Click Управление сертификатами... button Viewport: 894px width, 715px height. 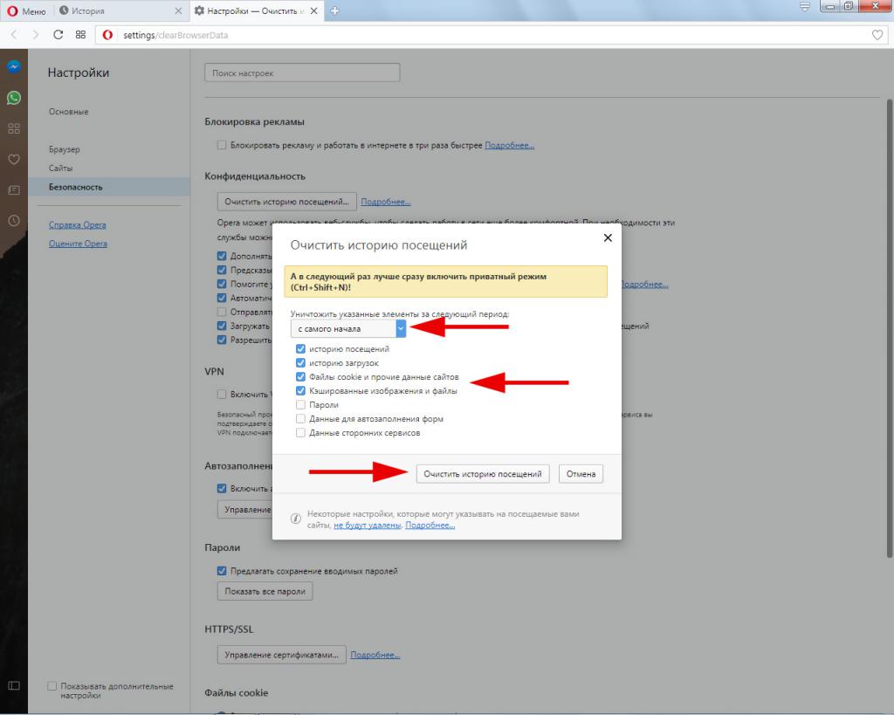(x=282, y=655)
